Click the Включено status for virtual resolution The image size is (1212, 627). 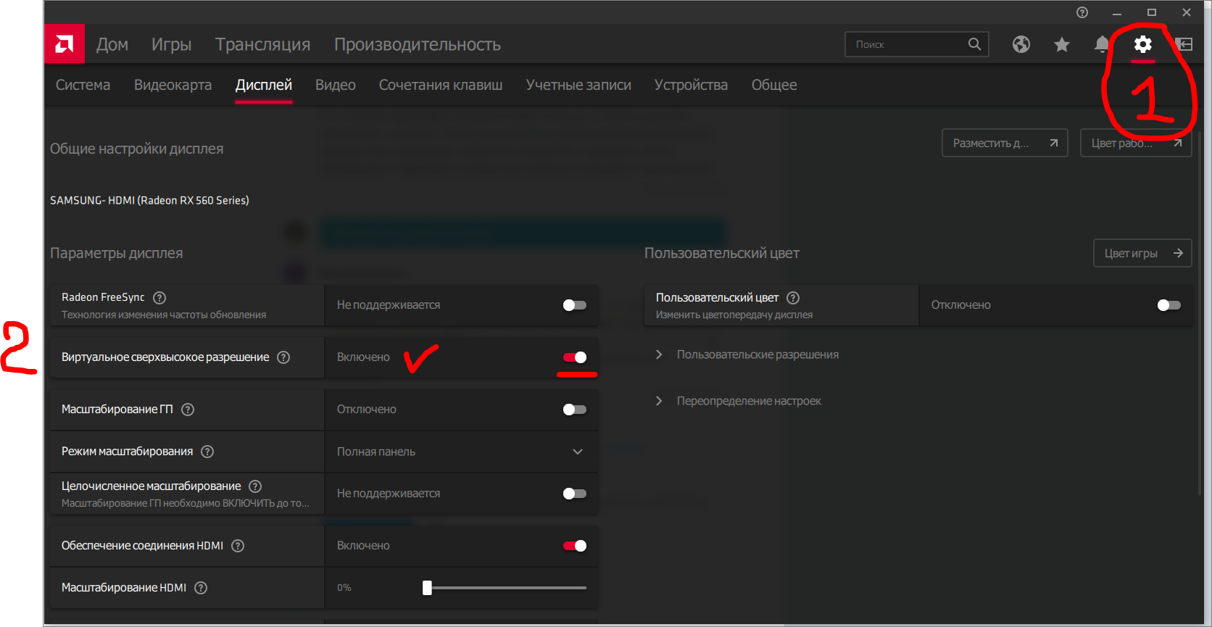point(363,357)
